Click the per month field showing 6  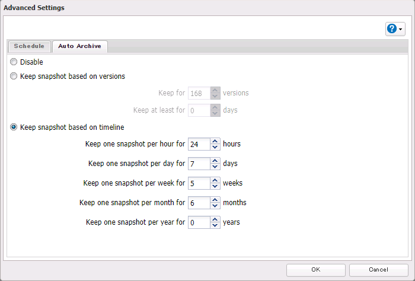[x=199, y=203]
